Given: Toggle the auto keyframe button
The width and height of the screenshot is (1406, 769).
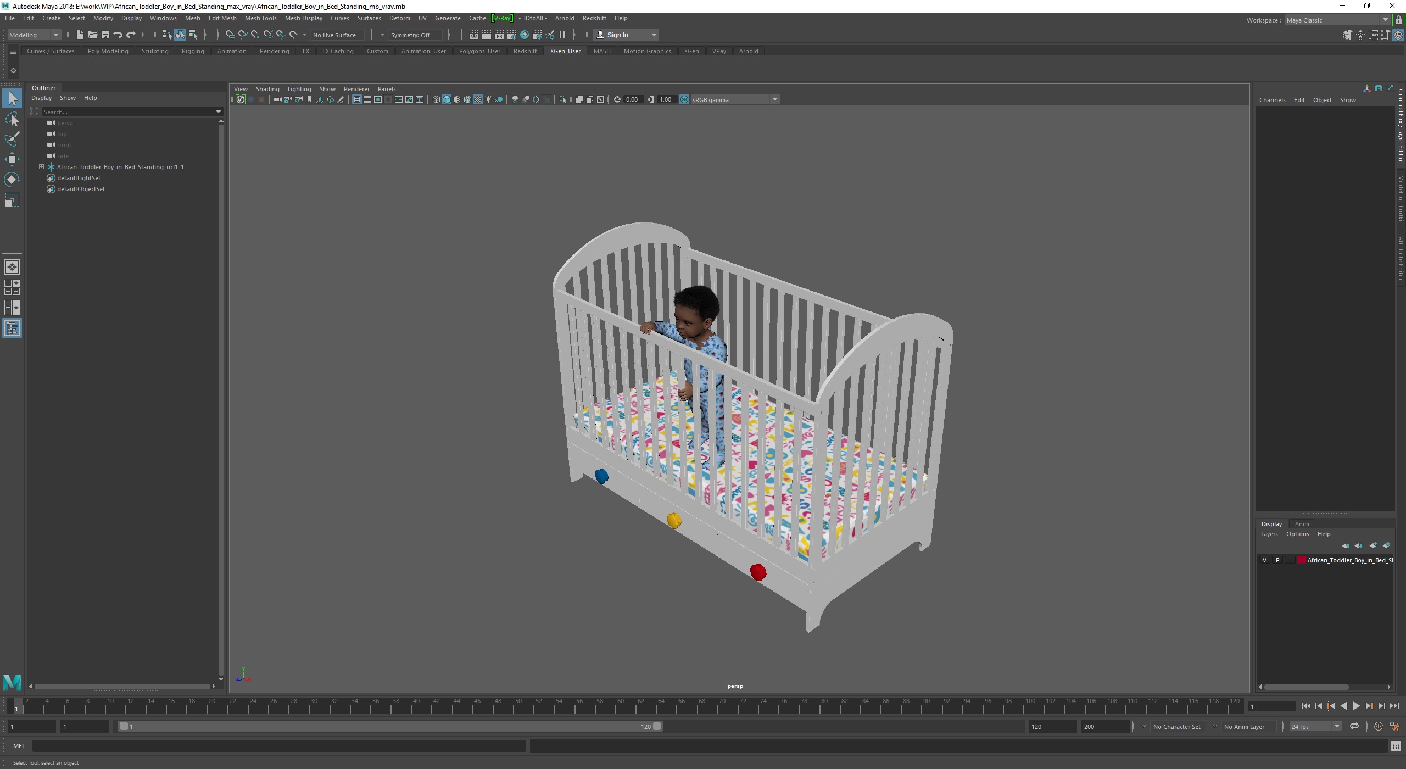Looking at the screenshot, I should pyautogui.click(x=1379, y=726).
